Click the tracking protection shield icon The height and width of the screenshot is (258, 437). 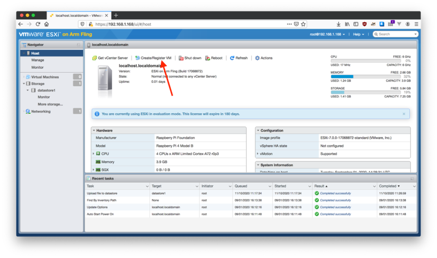click(x=82, y=24)
